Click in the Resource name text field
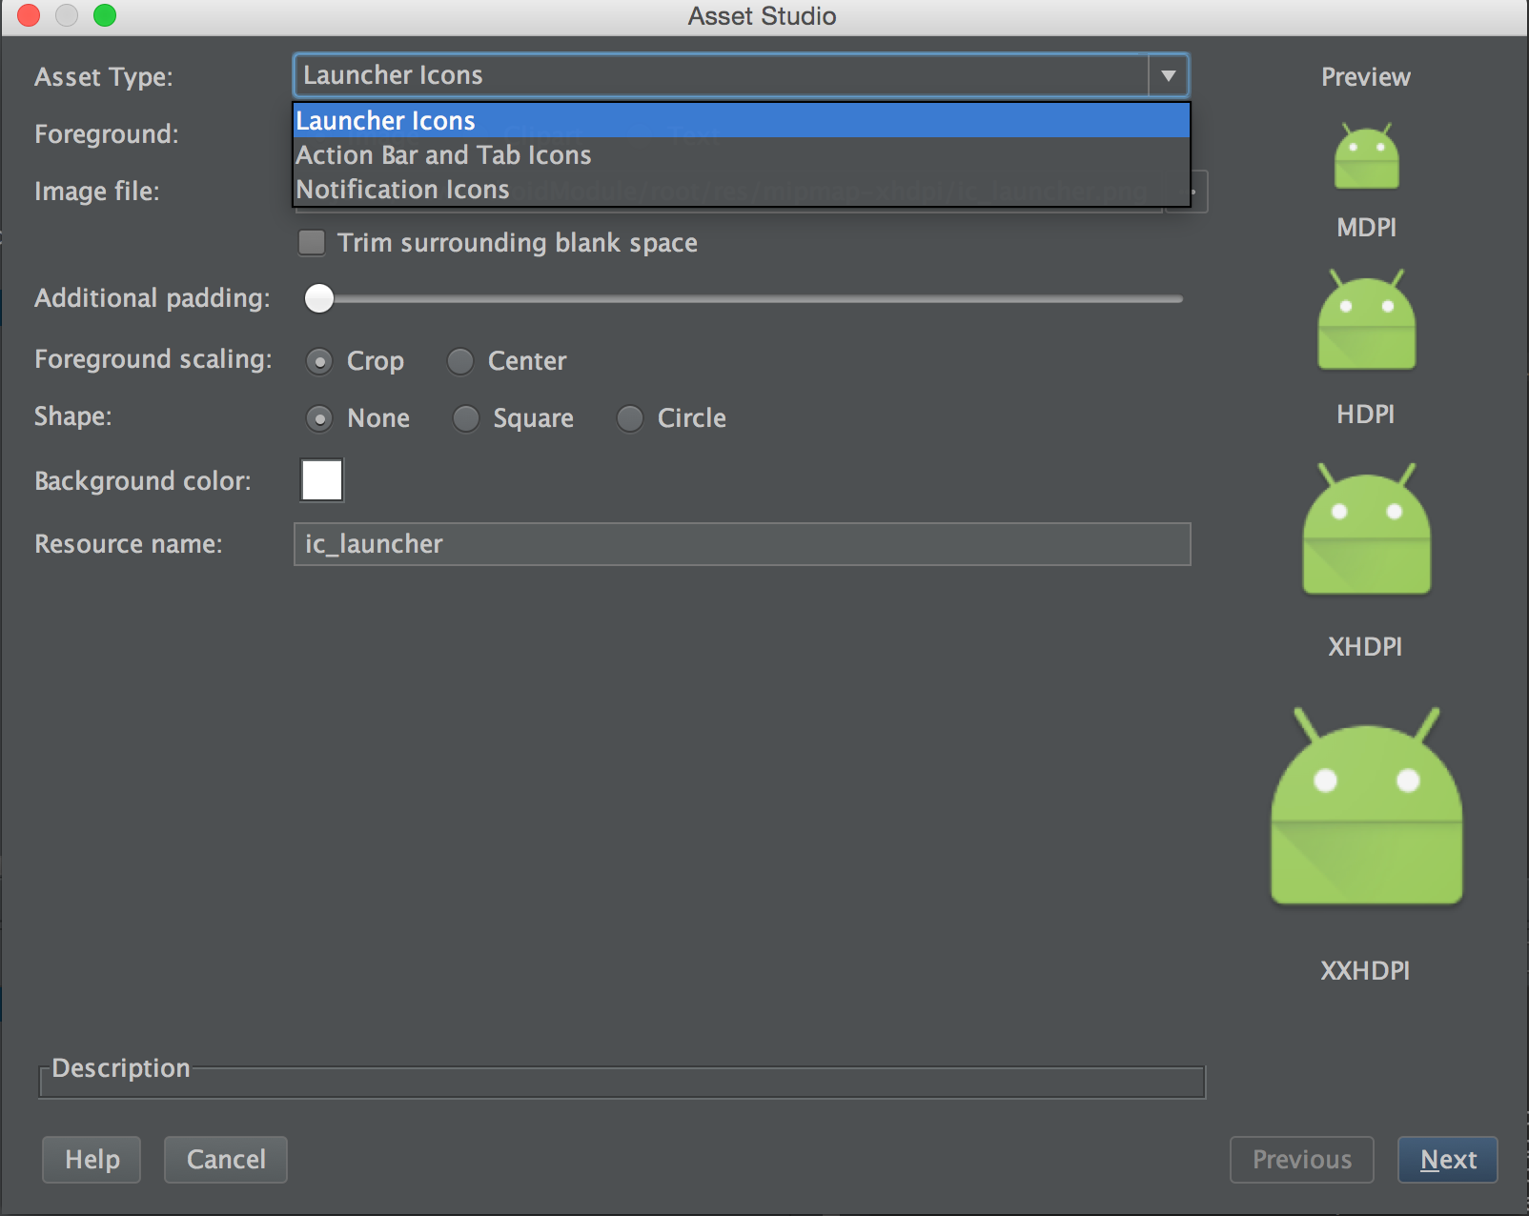 click(743, 544)
